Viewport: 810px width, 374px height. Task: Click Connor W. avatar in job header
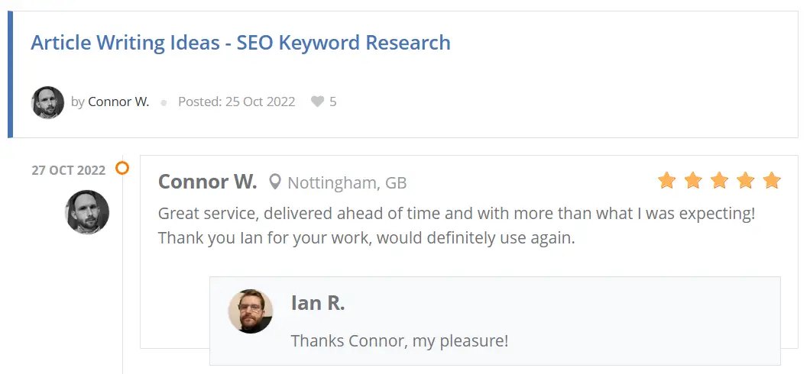47,102
